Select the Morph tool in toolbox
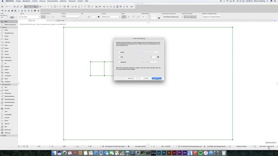The width and height of the screenshot is (278, 156). [x=7, y=51]
